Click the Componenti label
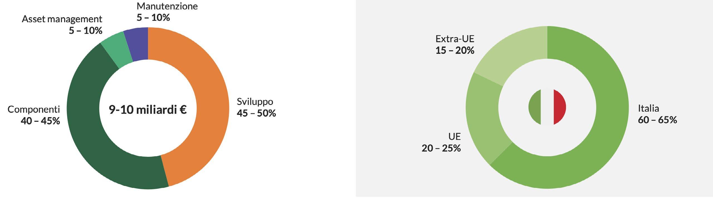Screen dimensions: 713x199 click(x=34, y=109)
